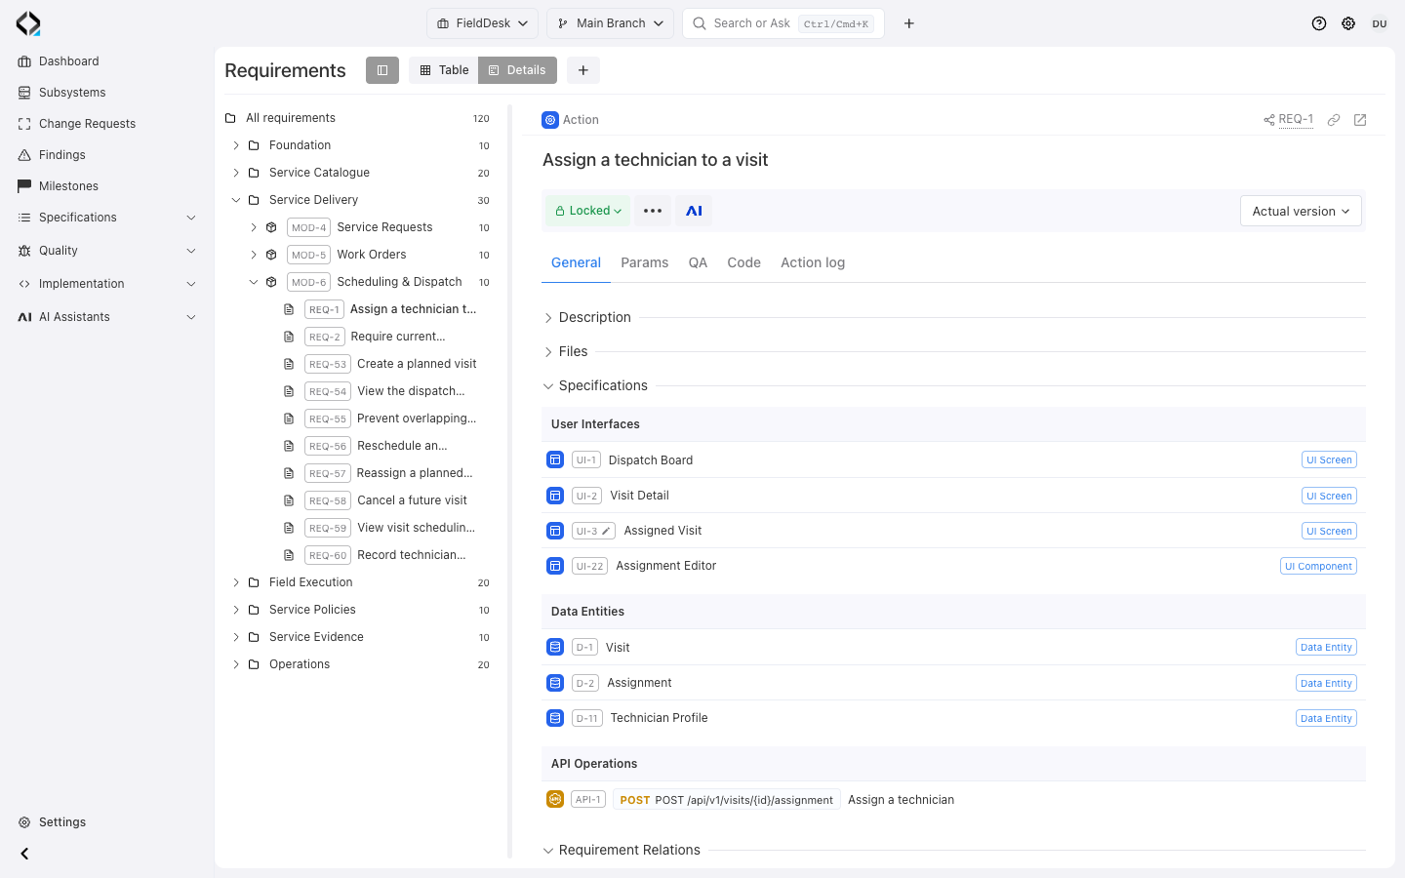The height and width of the screenshot is (878, 1405).
Task: Open the Main Branch dropdown
Action: 611,23
